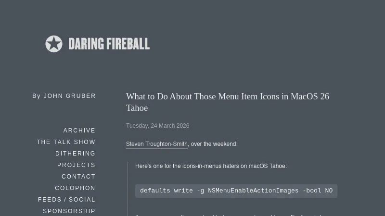Click the Daring Fireball star logo icon
This screenshot has height=216, width=385.
54,44
